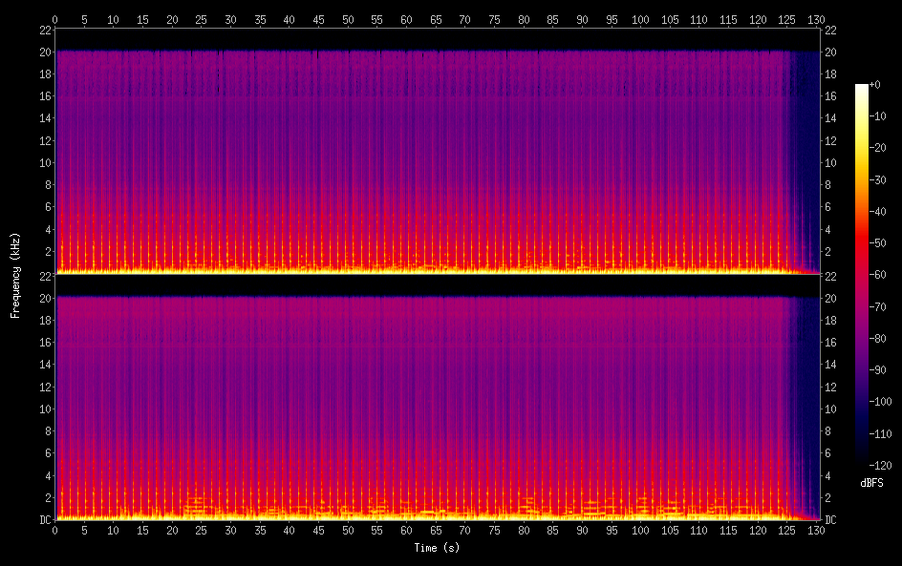The width and height of the screenshot is (902, 566).
Task: Click the black gap separating the two channels
Action: (x=438, y=284)
